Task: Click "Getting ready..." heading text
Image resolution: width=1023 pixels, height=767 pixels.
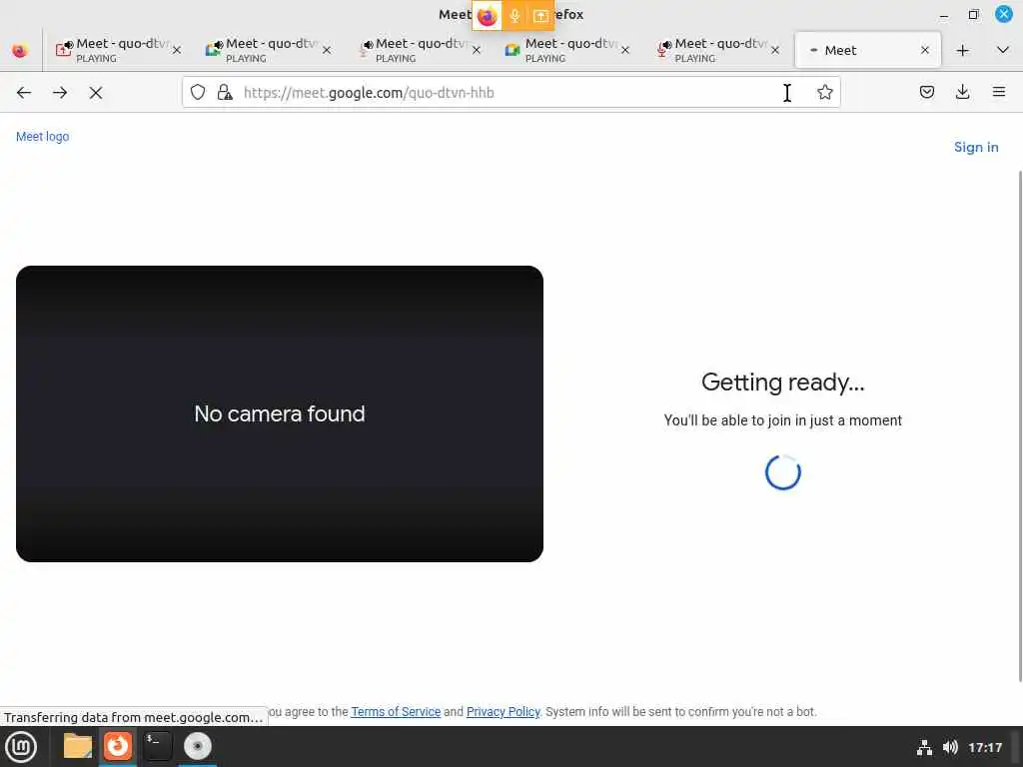Action: (783, 383)
